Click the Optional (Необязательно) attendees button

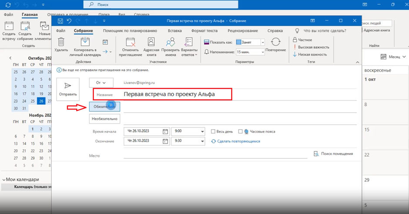click(104, 118)
